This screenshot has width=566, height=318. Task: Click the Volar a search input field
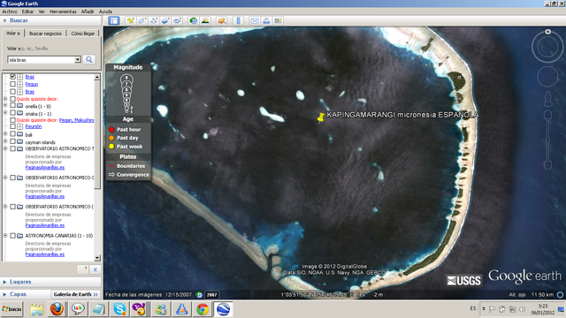tap(41, 59)
